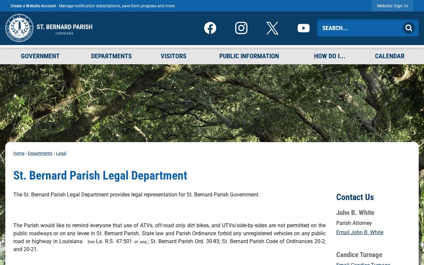
Task: Click Website Sign In button
Action: pyautogui.click(x=392, y=6)
